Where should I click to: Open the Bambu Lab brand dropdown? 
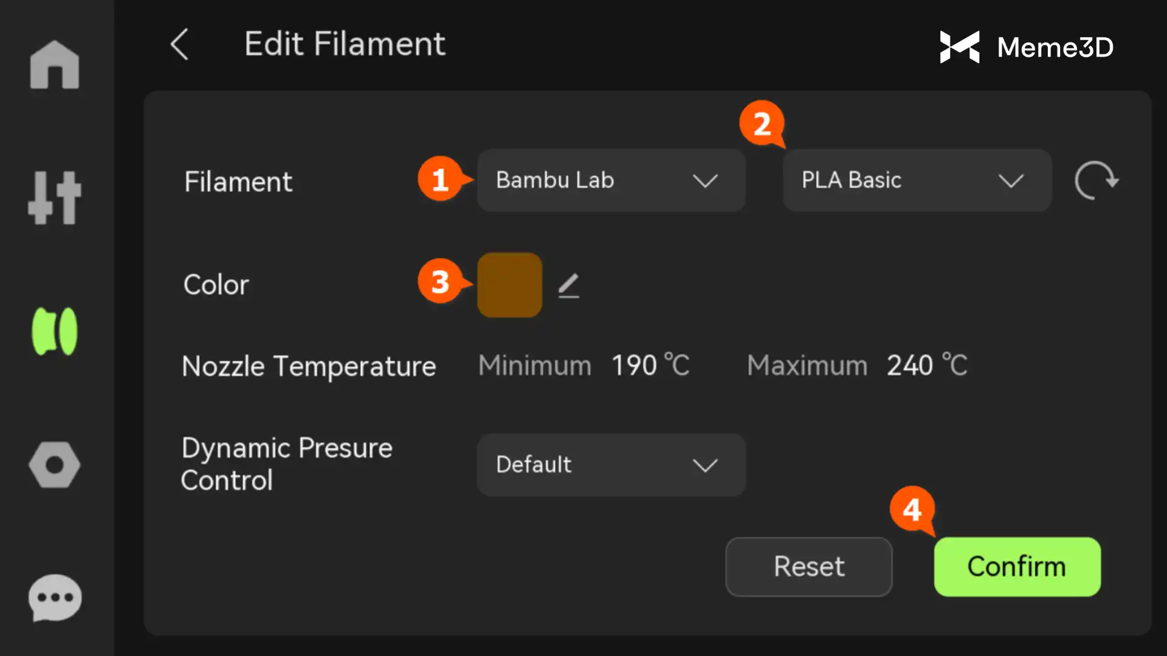pos(611,180)
